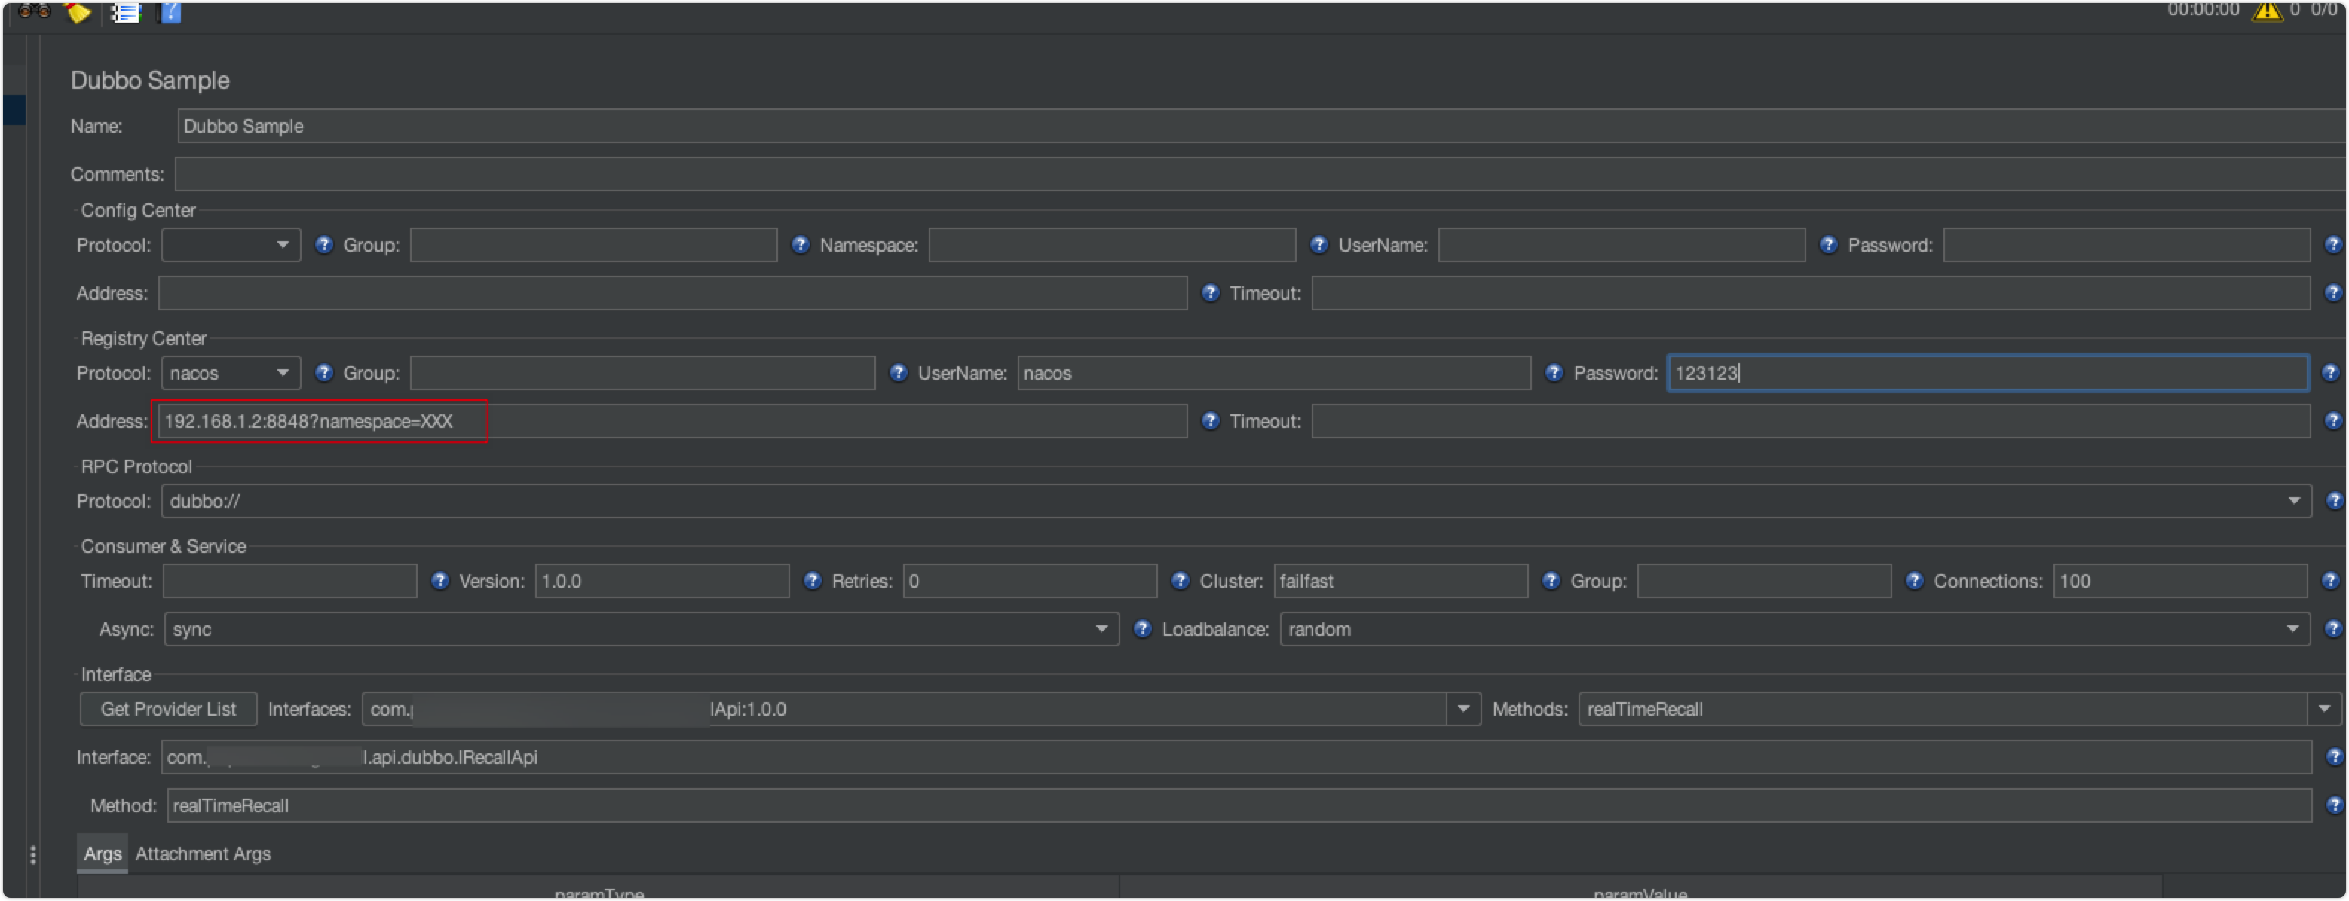This screenshot has height=901, width=2349.
Task: Click help icon before Config Center Namespace
Action: (x=800, y=245)
